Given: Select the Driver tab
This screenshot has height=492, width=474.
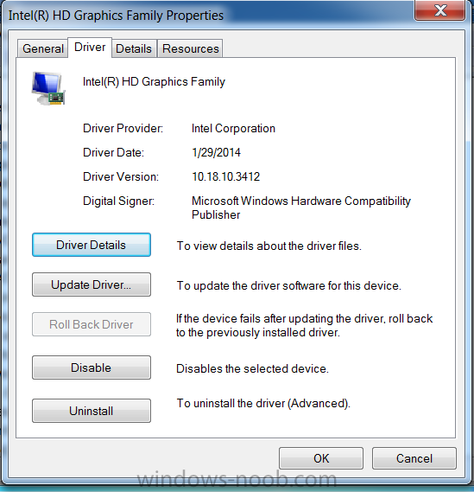Looking at the screenshot, I should [90, 48].
